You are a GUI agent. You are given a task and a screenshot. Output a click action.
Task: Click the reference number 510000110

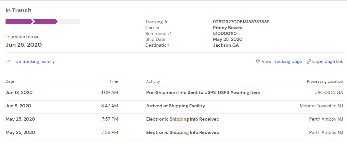[x=225, y=33]
